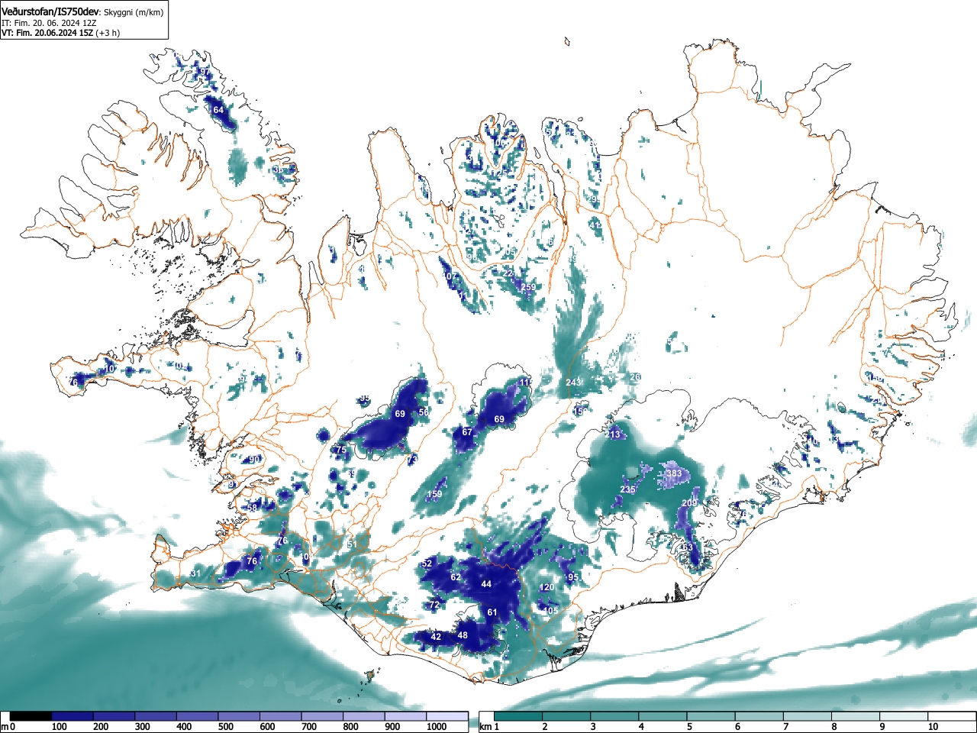Click the navy 100–200 m legend swatch
This screenshot has height=733, width=977.
(x=73, y=716)
